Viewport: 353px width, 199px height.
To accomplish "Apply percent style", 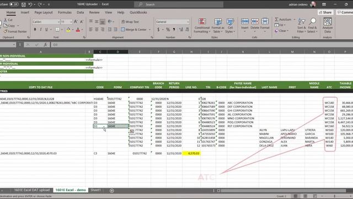I will click(x=168, y=29).
